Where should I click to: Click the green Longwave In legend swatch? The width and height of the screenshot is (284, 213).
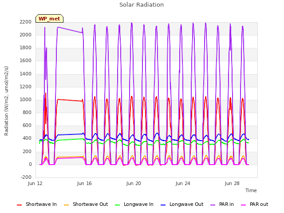click(x=117, y=205)
